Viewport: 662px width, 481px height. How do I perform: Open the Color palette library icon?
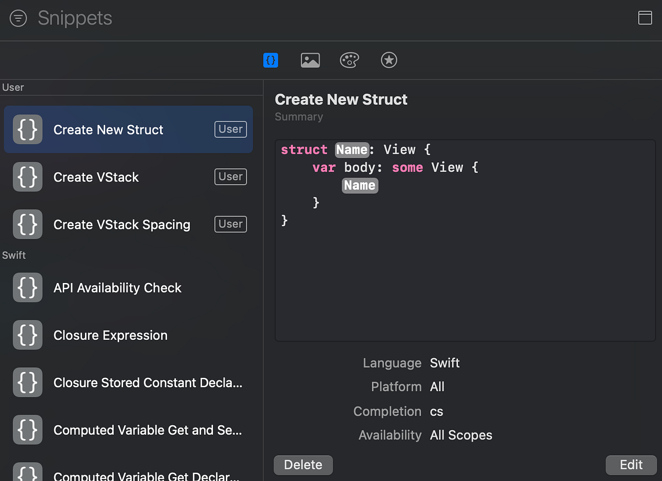349,60
